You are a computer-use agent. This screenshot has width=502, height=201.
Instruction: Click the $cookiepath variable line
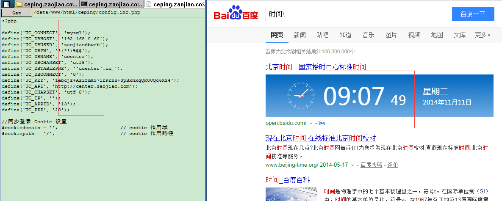[x=28, y=134]
